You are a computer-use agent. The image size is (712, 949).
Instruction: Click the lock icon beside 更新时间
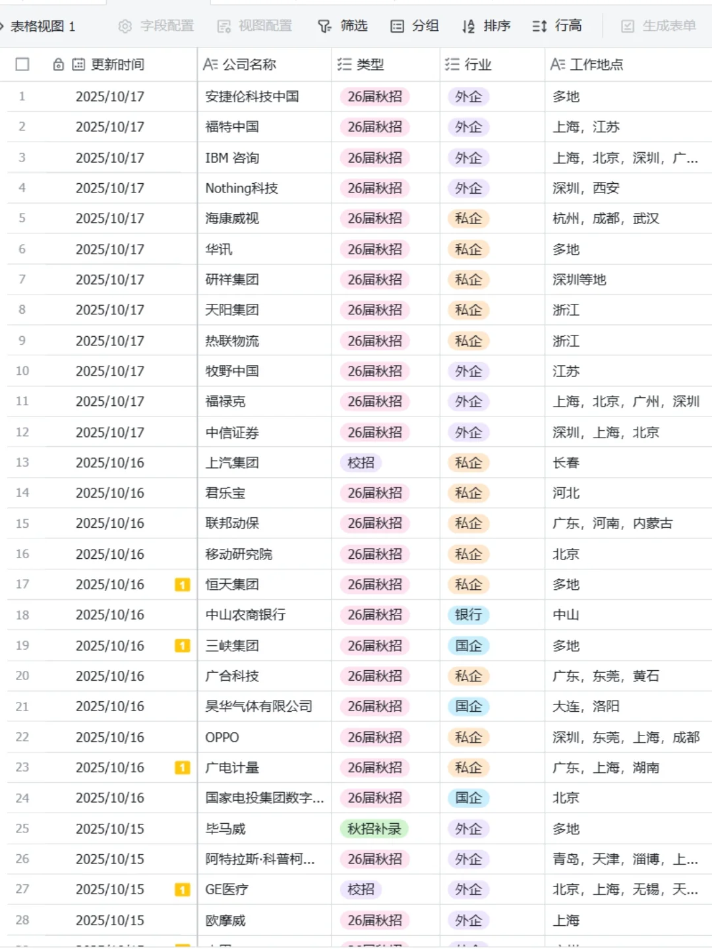click(59, 64)
